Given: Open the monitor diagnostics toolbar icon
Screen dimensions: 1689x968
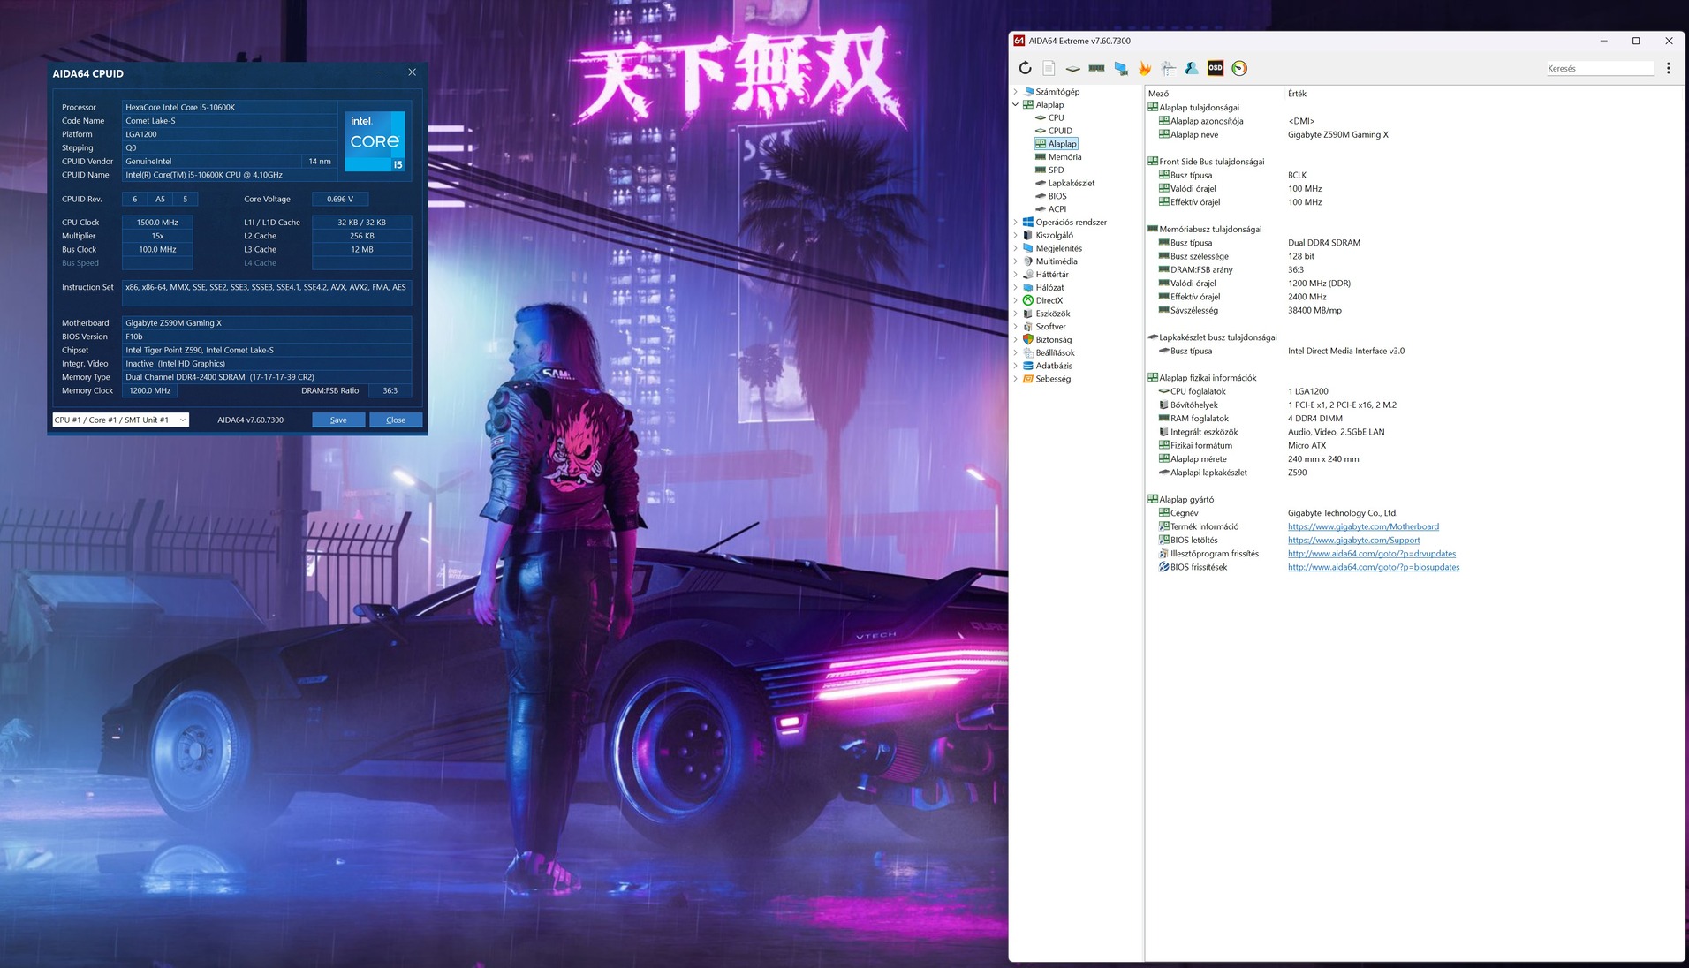Looking at the screenshot, I should (x=1121, y=68).
